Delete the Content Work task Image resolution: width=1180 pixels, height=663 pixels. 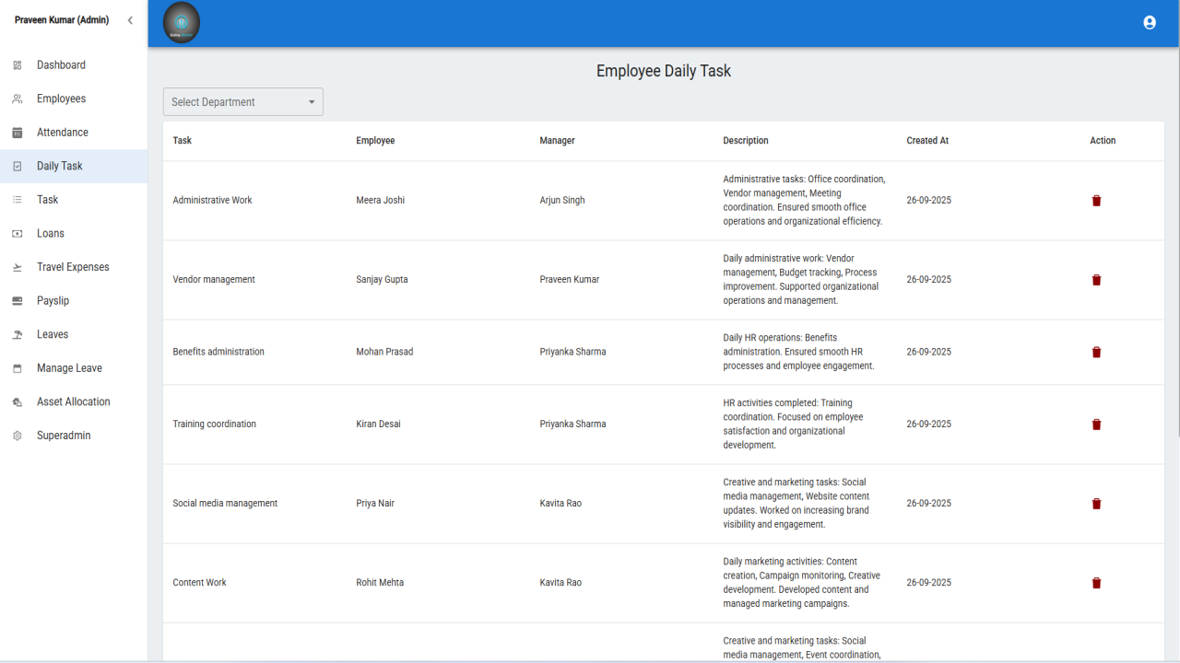[x=1096, y=583]
